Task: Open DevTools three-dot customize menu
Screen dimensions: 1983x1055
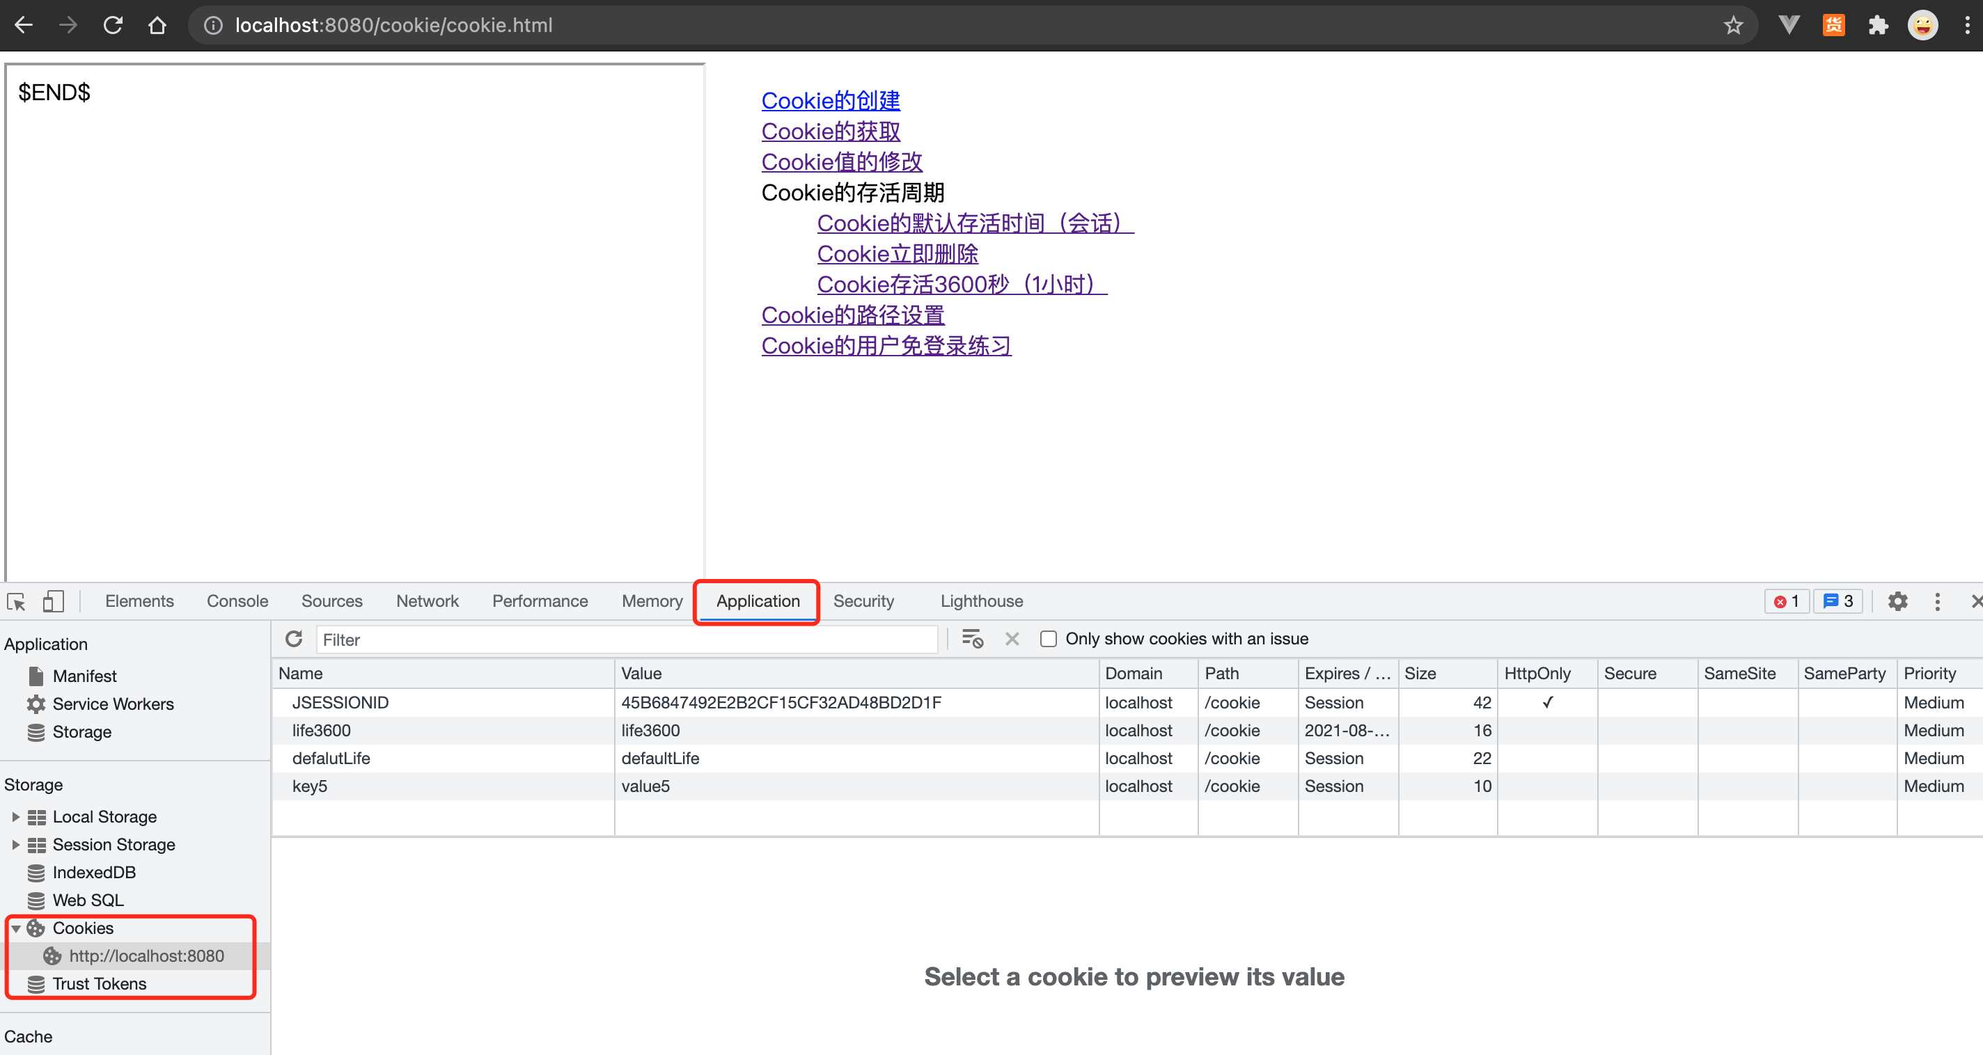Action: [x=1937, y=601]
